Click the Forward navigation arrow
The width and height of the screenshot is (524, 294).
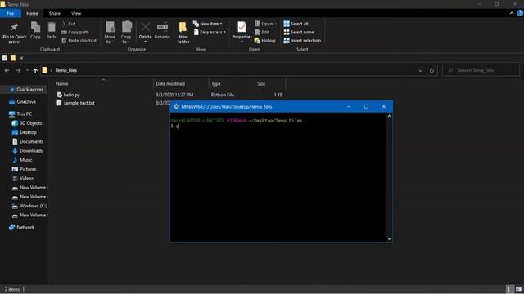pyautogui.click(x=18, y=70)
